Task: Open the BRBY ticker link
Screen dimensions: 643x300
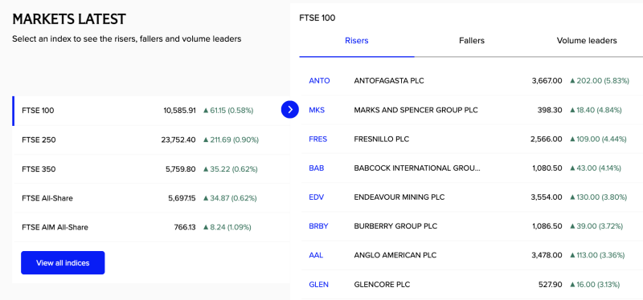Action: (x=318, y=226)
